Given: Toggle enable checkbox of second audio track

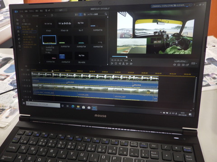Looking at the screenshot, I should (28, 91).
